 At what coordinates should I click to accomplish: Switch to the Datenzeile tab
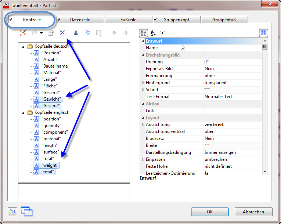pyautogui.click(x=80, y=19)
